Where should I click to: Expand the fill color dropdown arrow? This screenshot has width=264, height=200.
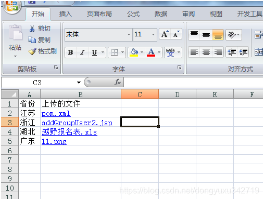coord(142,52)
